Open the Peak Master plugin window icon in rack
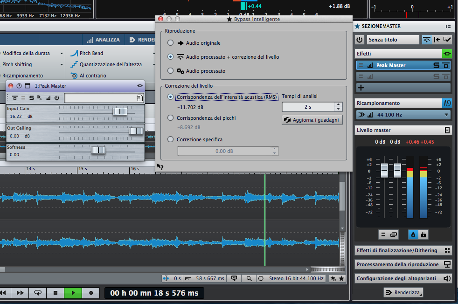458x304 pixels. click(446, 65)
